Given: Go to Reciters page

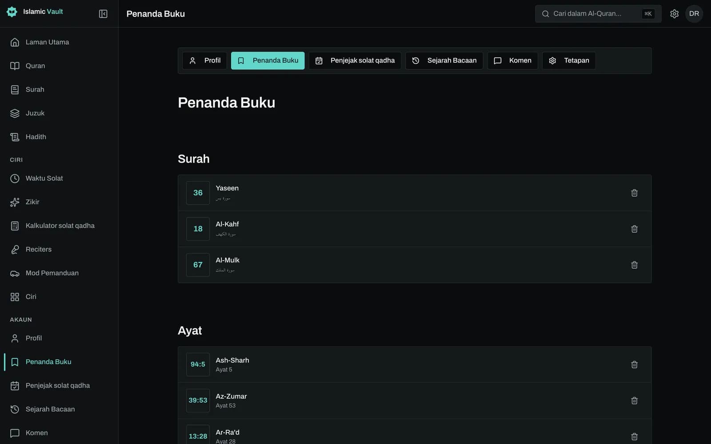Looking at the screenshot, I should 59,249.
